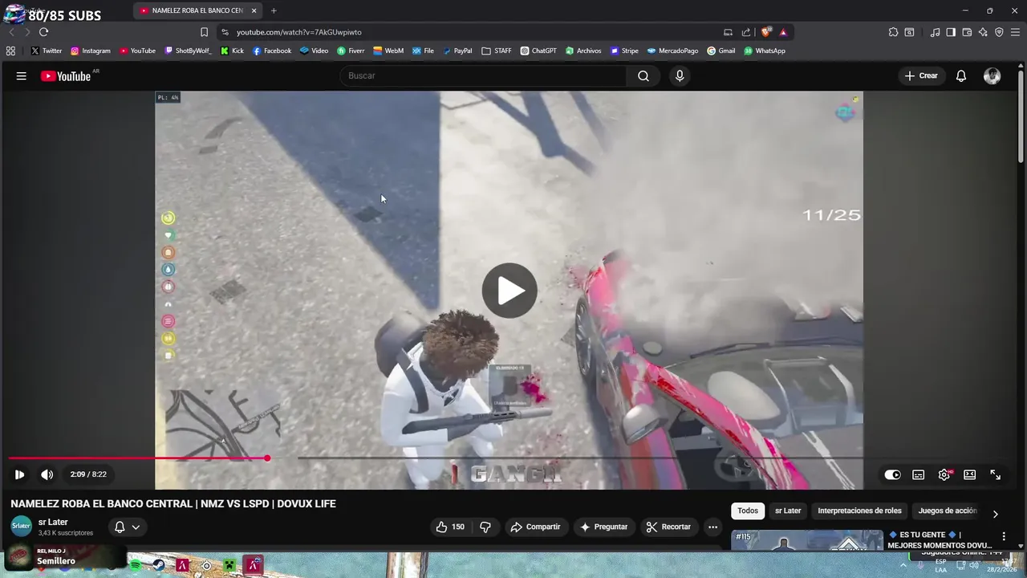This screenshot has height=578, width=1027.
Task: Go to YouTube home via logo
Action: pyautogui.click(x=66, y=76)
